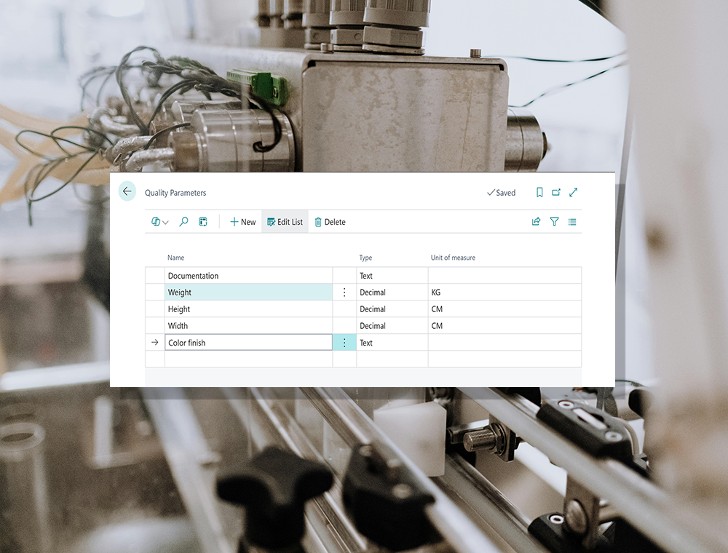This screenshot has height=553, width=728.
Task: Sort by the Name column header
Action: pyautogui.click(x=176, y=258)
